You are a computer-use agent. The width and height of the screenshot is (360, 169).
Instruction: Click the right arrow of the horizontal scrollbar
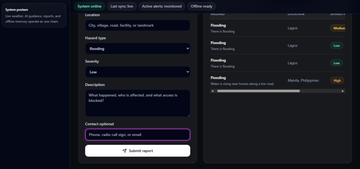343,91
